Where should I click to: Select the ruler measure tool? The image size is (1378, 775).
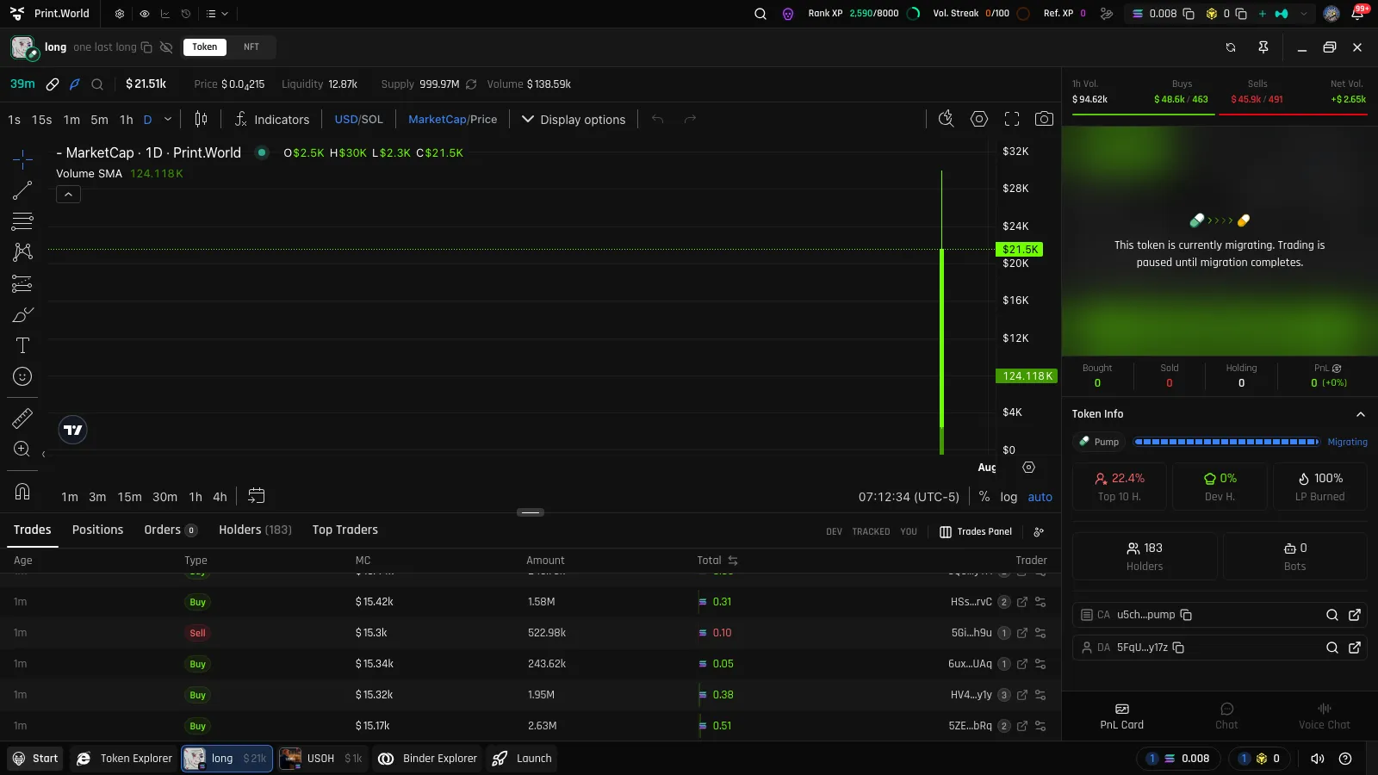(22, 418)
